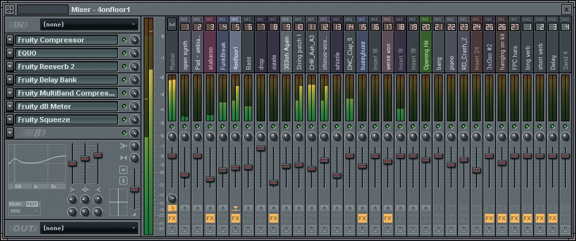
Task: Click the send arrow icon on 4onfloor1 track
Action: [235, 208]
